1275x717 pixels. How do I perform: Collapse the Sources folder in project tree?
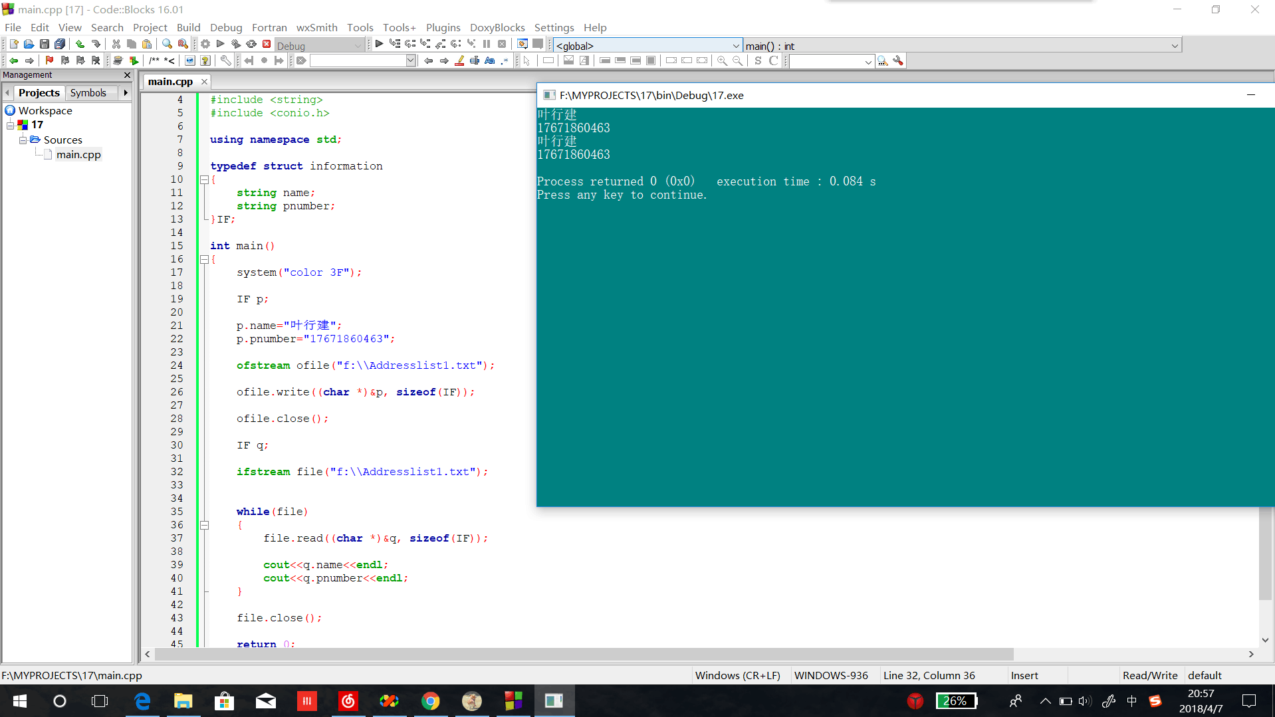point(23,140)
